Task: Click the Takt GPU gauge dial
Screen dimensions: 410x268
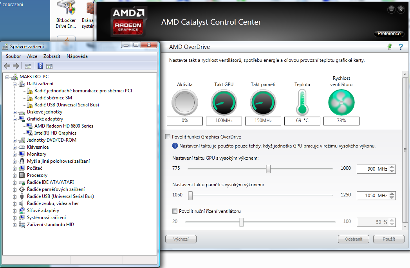Action: pyautogui.click(x=224, y=103)
